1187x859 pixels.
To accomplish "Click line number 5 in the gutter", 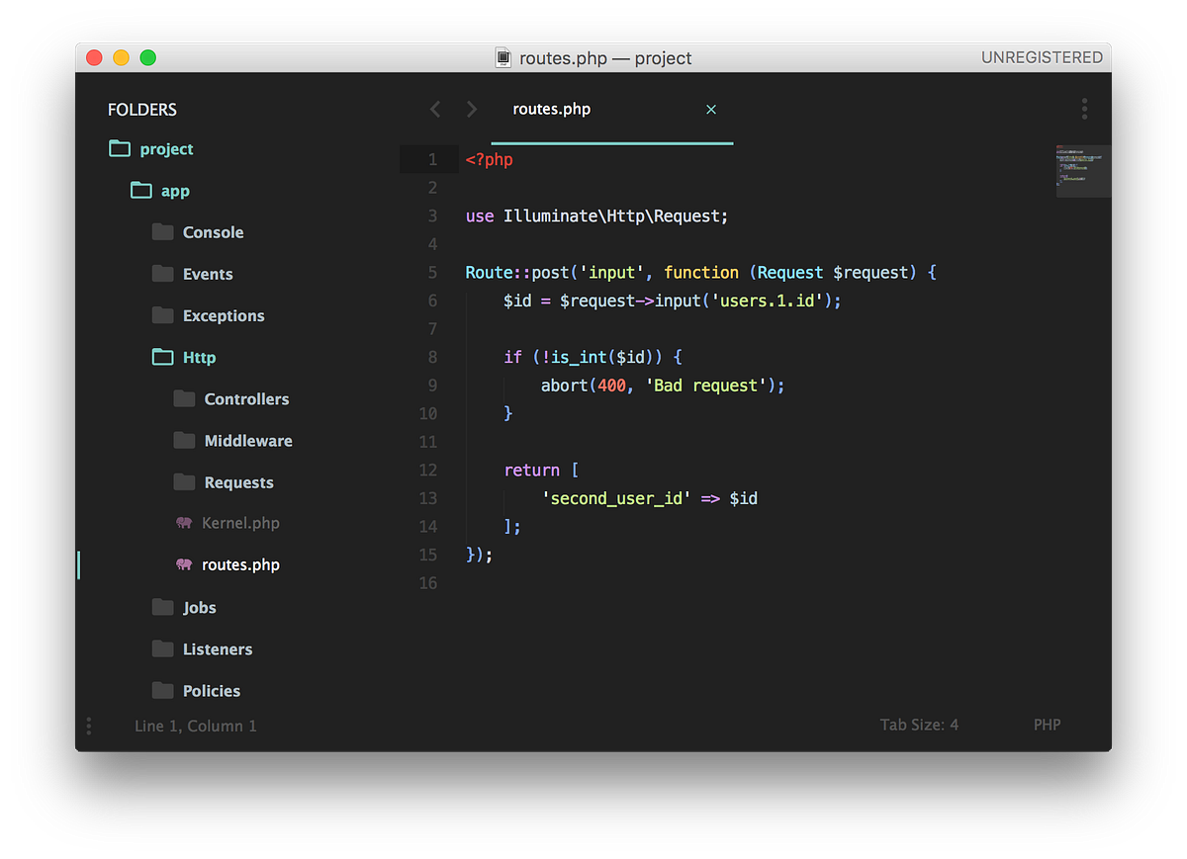I will click(x=432, y=272).
